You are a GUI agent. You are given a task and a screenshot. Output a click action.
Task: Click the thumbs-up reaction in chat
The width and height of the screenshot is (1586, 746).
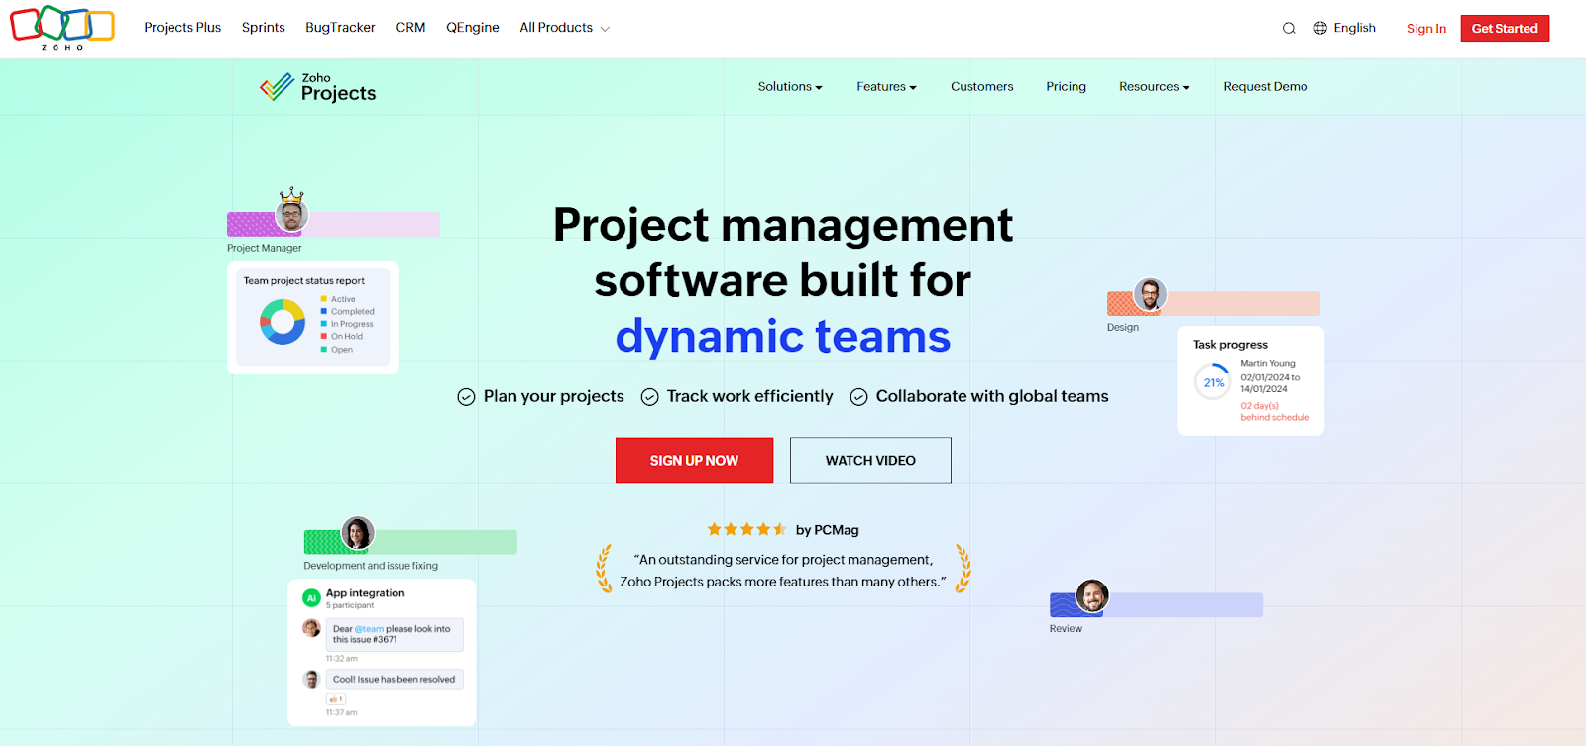coord(336,699)
